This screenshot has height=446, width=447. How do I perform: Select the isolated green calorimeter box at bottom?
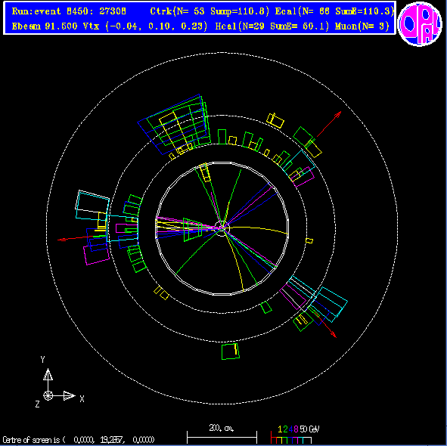click(x=231, y=352)
